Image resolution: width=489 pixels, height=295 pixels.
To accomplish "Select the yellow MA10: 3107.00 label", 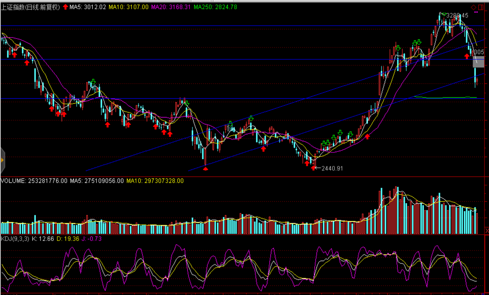I will tap(128, 7).
